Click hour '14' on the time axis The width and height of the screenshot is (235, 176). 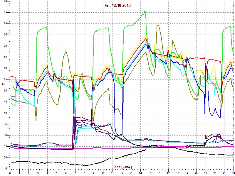pyautogui.click(x=140, y=173)
